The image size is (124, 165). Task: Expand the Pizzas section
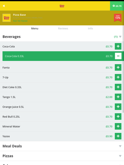[x=120, y=156]
